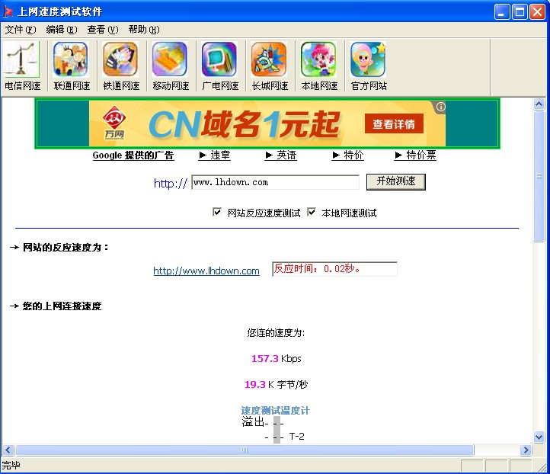Open the 帮助(H) menu
This screenshot has height=474, width=550.
click(x=144, y=30)
